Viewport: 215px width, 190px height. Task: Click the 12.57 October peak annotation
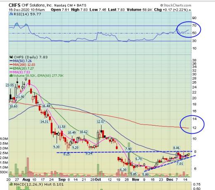tap(101, 121)
